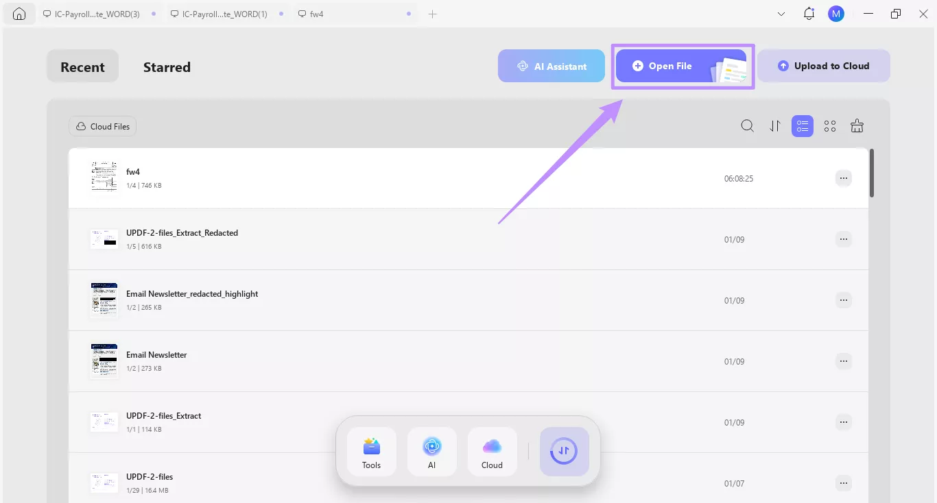Expand the tab list chevron
This screenshot has width=937, height=503.
(x=781, y=14)
